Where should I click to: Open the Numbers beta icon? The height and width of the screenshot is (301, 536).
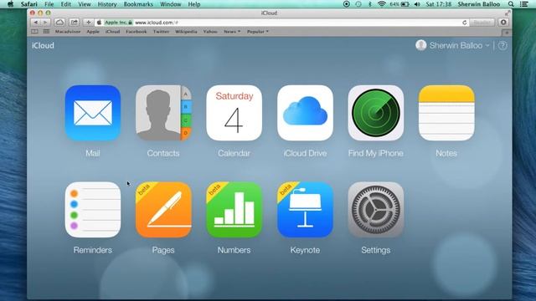[234, 210]
